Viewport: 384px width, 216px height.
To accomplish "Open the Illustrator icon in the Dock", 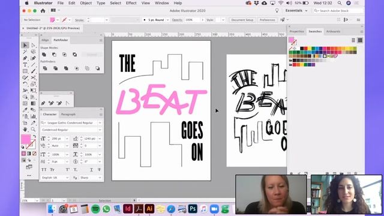I will (149, 209).
